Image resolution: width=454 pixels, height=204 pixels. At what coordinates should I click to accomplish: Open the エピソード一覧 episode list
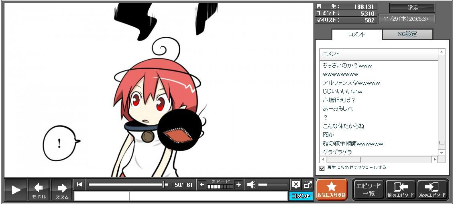point(368,189)
